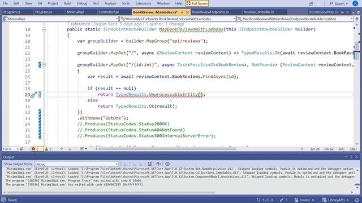Click the editor horizontal scrollbar thumb
Screen dimensions: 362x203
(x=167, y=149)
